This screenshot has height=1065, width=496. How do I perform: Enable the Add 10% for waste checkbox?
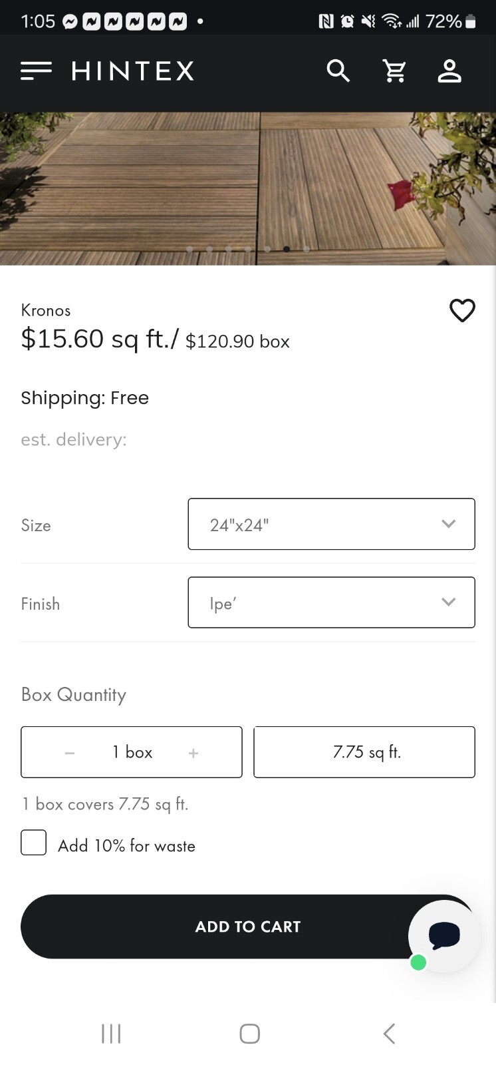pos(34,842)
